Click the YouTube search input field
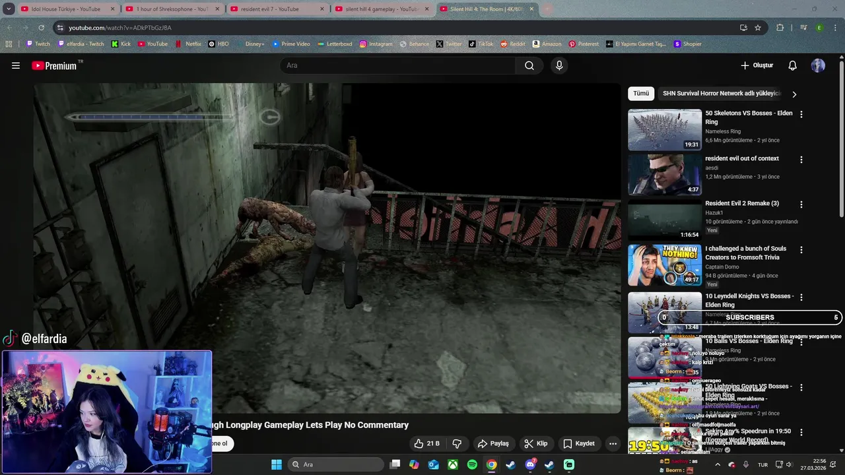This screenshot has height=475, width=845. pyautogui.click(x=398, y=65)
